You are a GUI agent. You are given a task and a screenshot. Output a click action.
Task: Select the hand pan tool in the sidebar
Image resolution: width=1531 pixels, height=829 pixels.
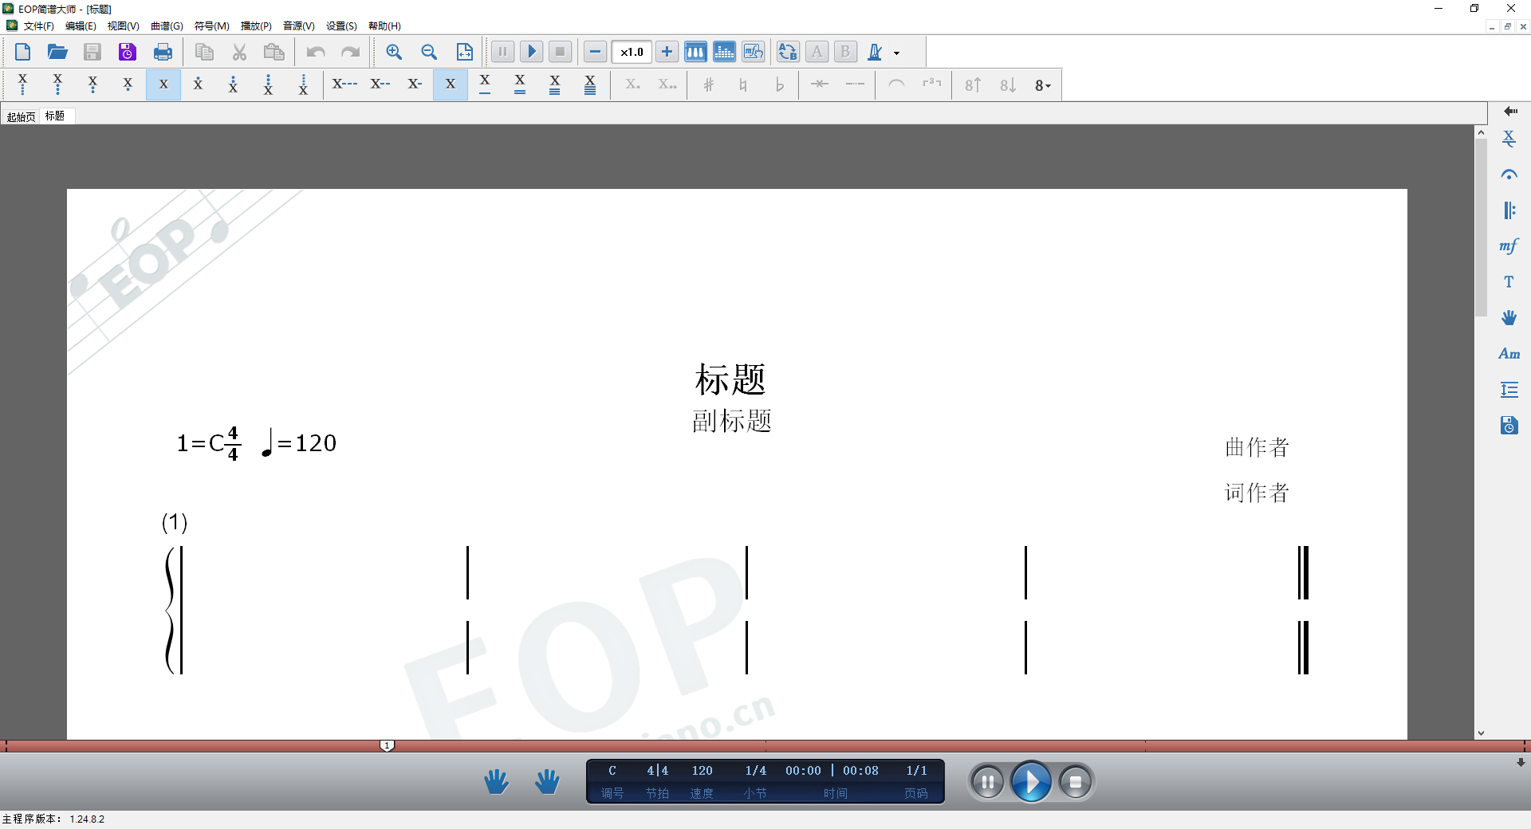tap(1509, 316)
